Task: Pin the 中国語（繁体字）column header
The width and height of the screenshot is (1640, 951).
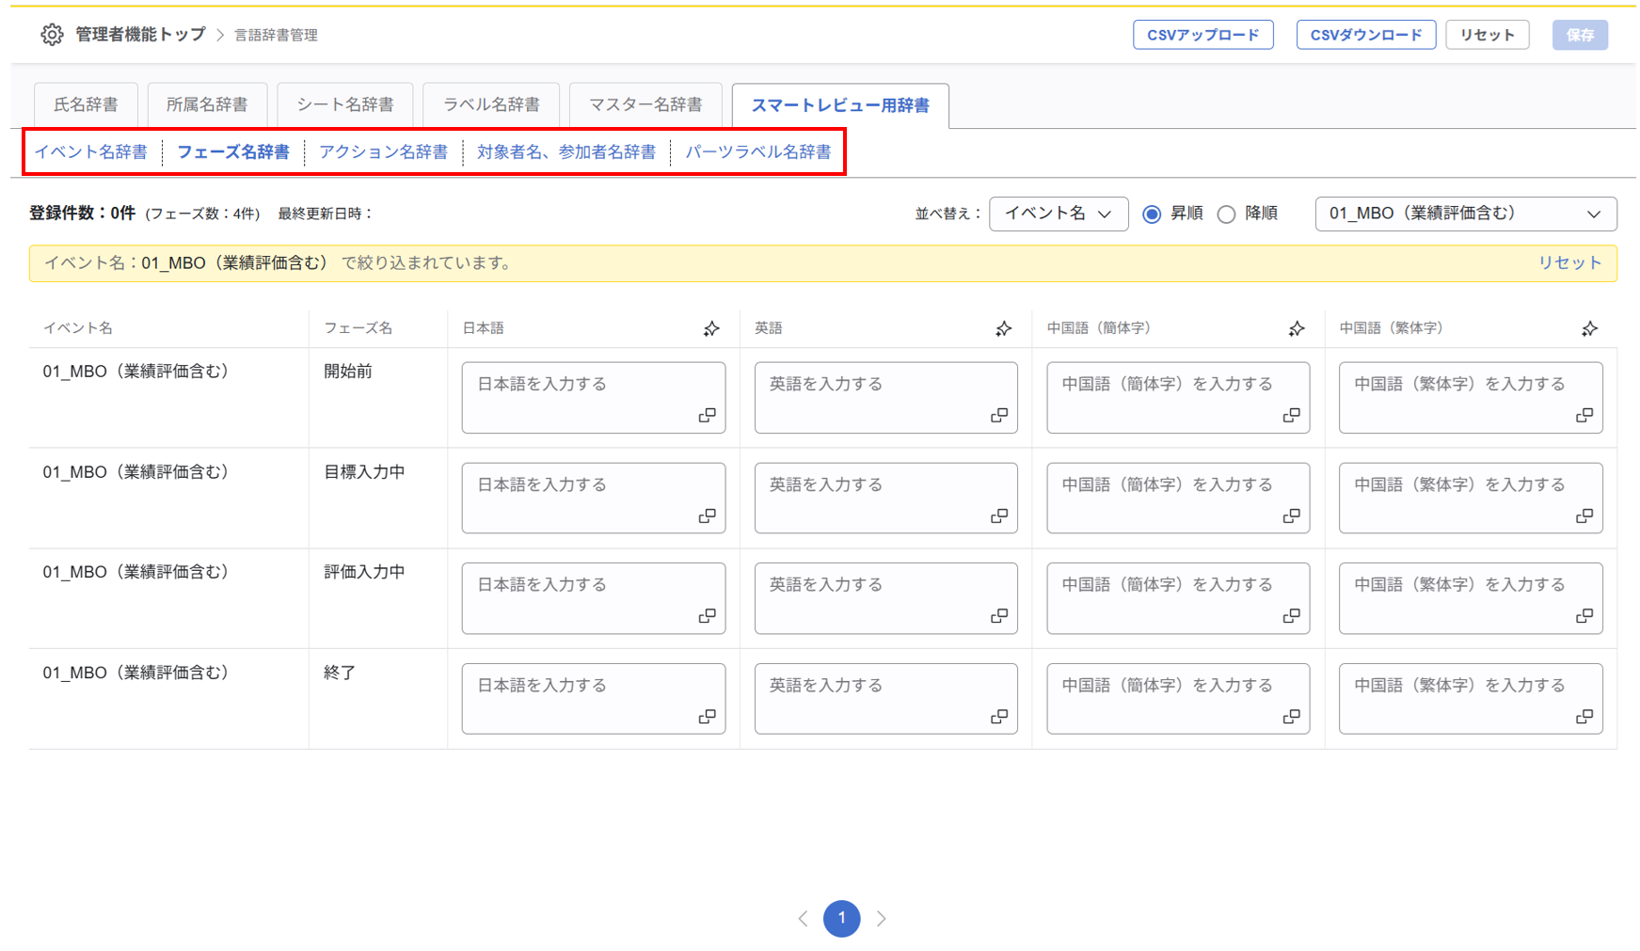Action: [x=1590, y=328]
